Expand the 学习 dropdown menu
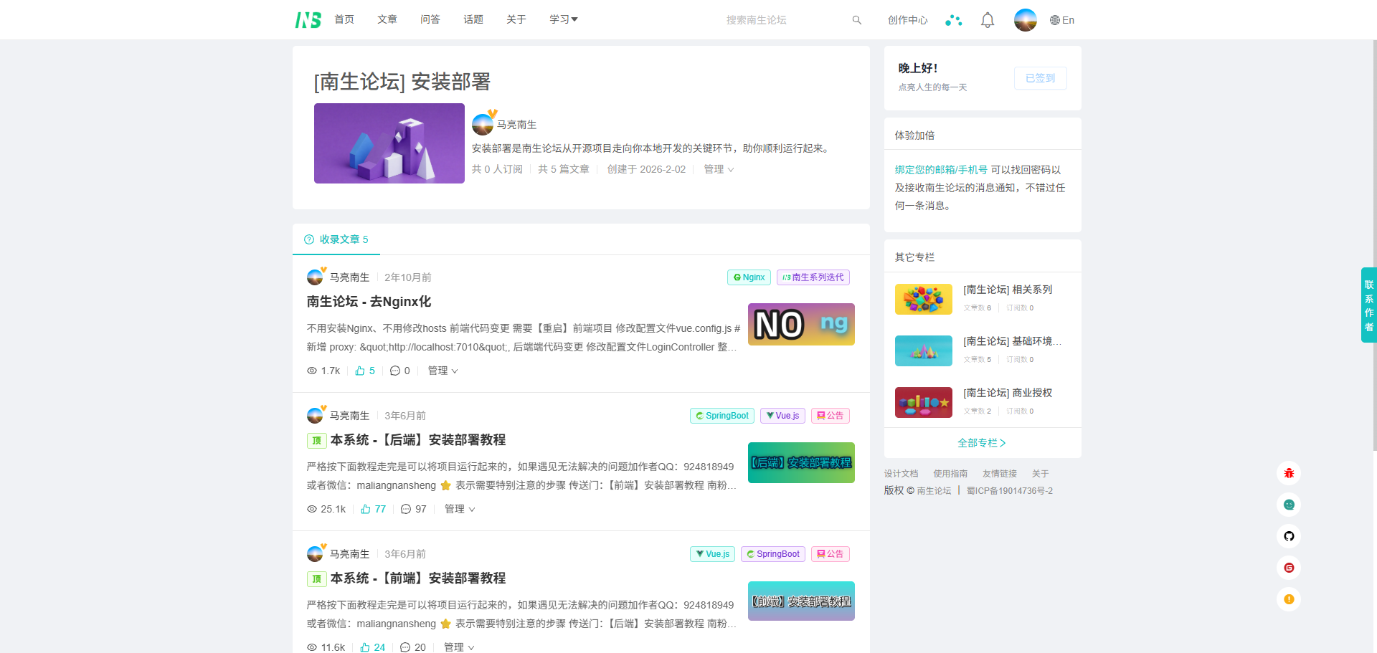 [x=563, y=19]
